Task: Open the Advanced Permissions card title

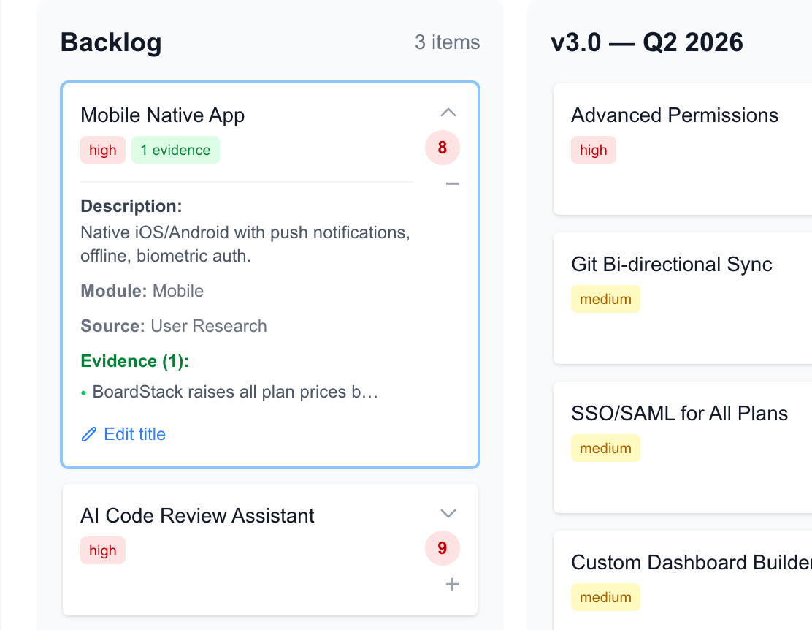Action: (675, 115)
